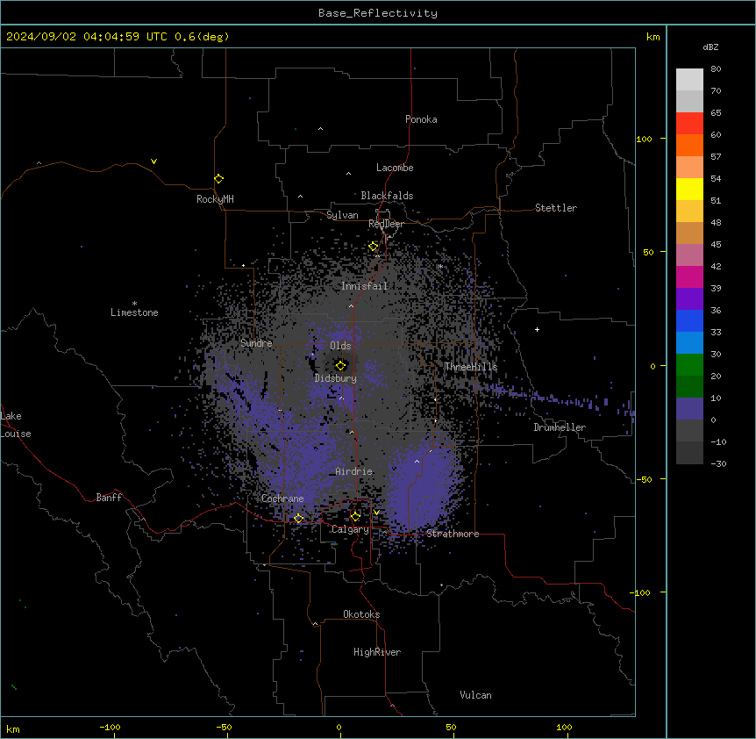This screenshot has width=756, height=739.
Task: Select the Strathmore label
Action: (x=453, y=534)
